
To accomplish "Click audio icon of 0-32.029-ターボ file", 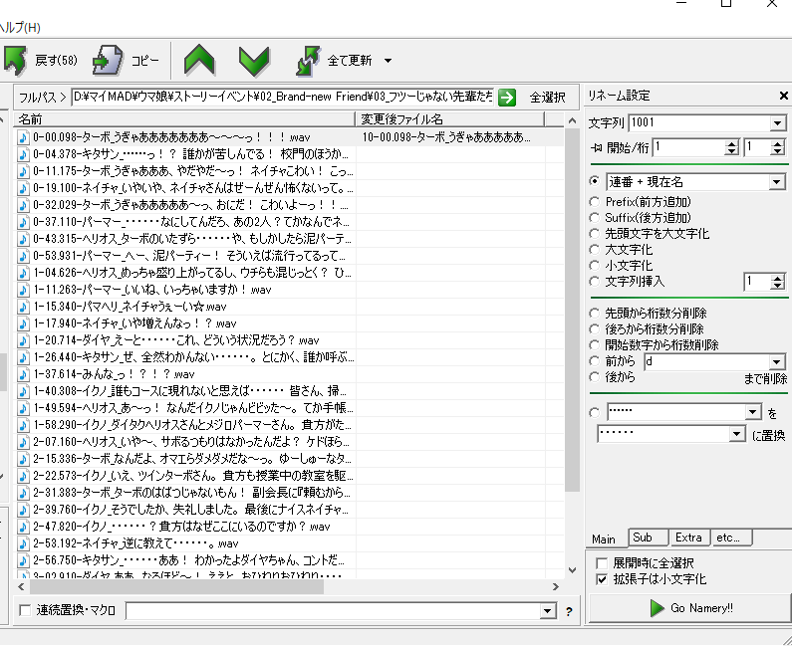I will point(23,205).
